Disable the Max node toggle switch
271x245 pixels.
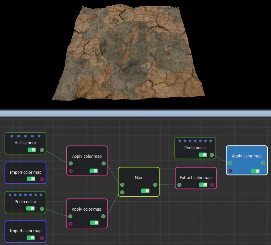click(x=145, y=191)
